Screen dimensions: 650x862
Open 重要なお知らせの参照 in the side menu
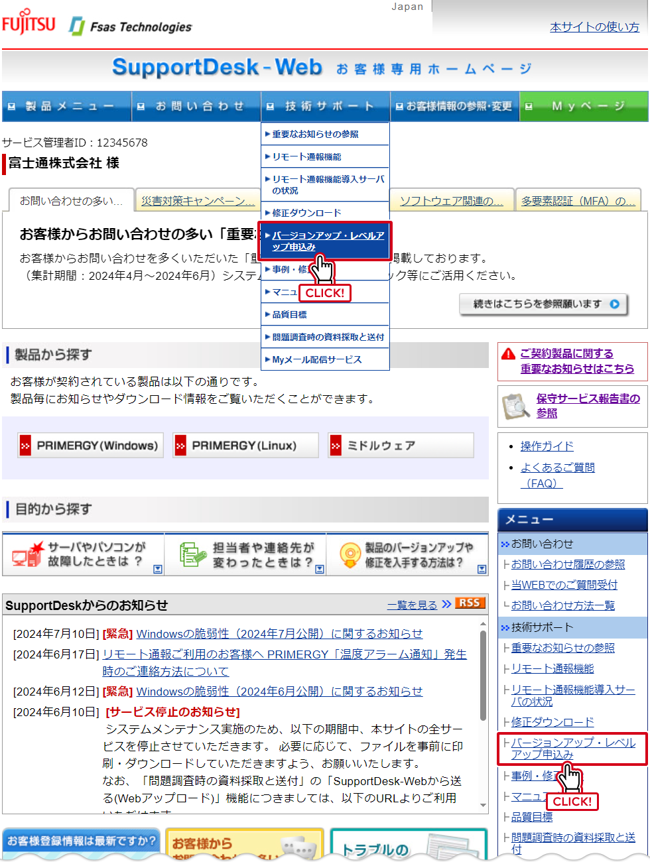pyautogui.click(x=563, y=648)
